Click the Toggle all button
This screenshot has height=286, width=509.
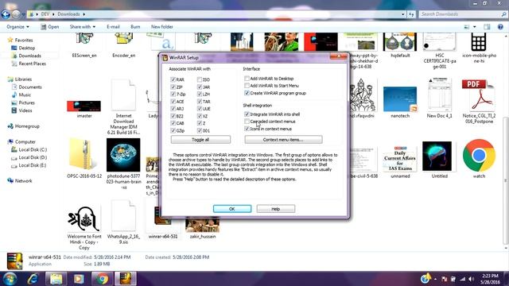point(200,140)
